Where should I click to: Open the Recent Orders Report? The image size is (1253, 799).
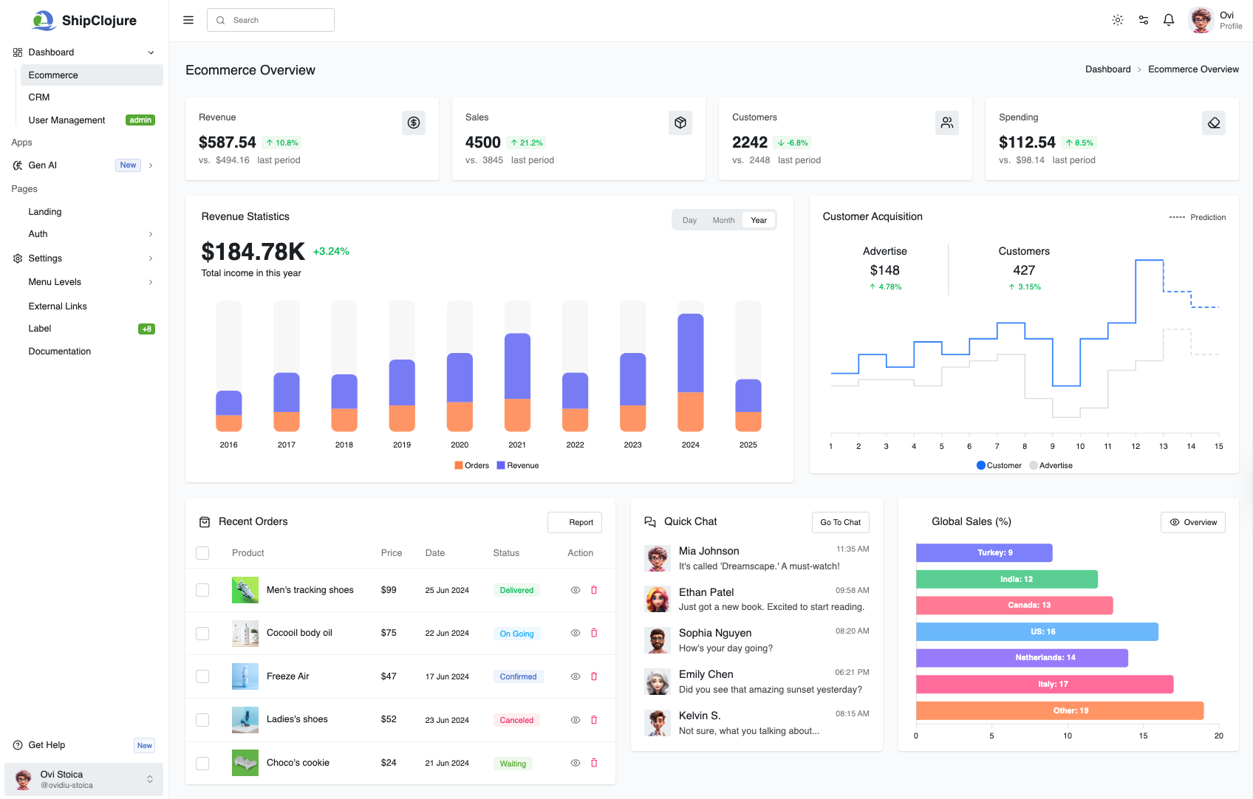point(574,522)
